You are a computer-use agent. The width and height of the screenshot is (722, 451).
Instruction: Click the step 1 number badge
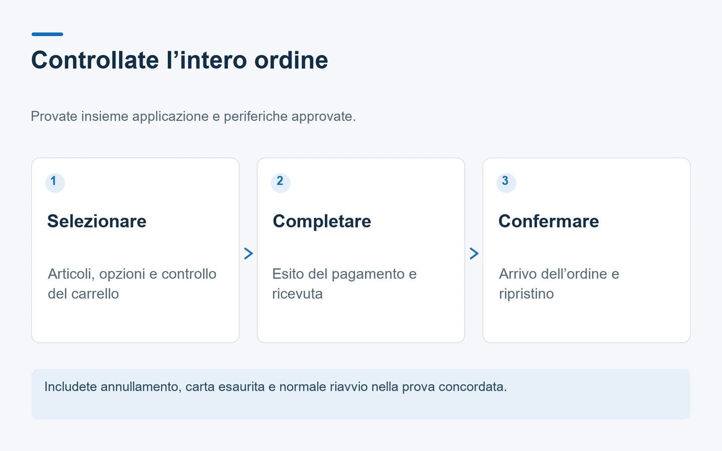click(55, 182)
